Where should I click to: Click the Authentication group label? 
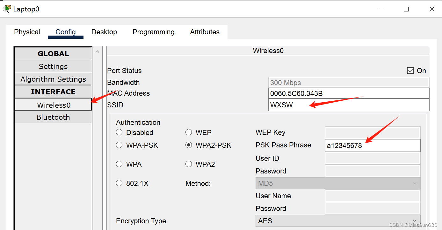tap(138, 122)
